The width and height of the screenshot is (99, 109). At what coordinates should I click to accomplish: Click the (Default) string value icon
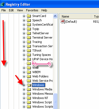point(63,21)
